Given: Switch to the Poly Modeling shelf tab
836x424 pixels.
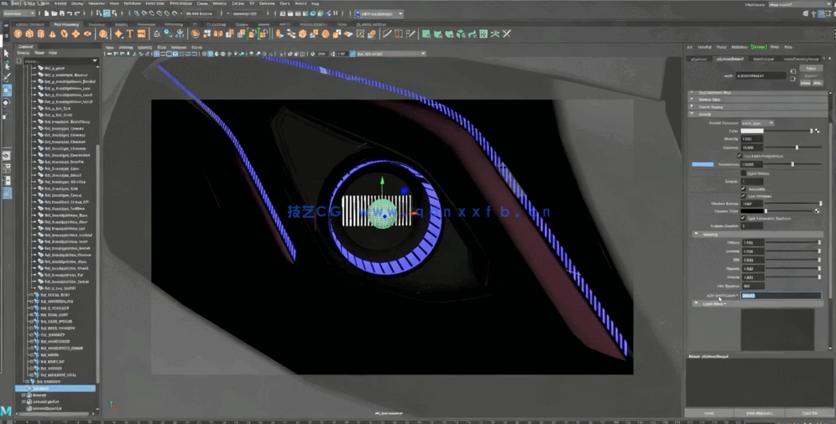Looking at the screenshot, I should [66, 24].
